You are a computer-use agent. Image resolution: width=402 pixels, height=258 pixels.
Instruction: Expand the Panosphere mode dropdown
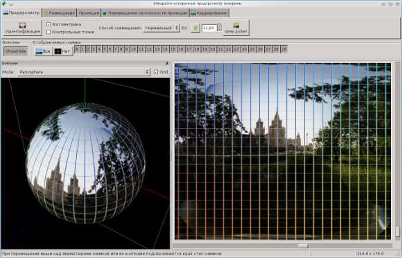[84, 72]
